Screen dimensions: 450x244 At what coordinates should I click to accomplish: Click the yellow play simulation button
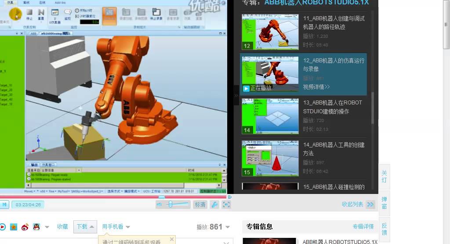pos(15,14)
